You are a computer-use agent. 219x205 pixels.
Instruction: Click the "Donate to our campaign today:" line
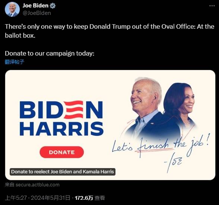[50, 54]
